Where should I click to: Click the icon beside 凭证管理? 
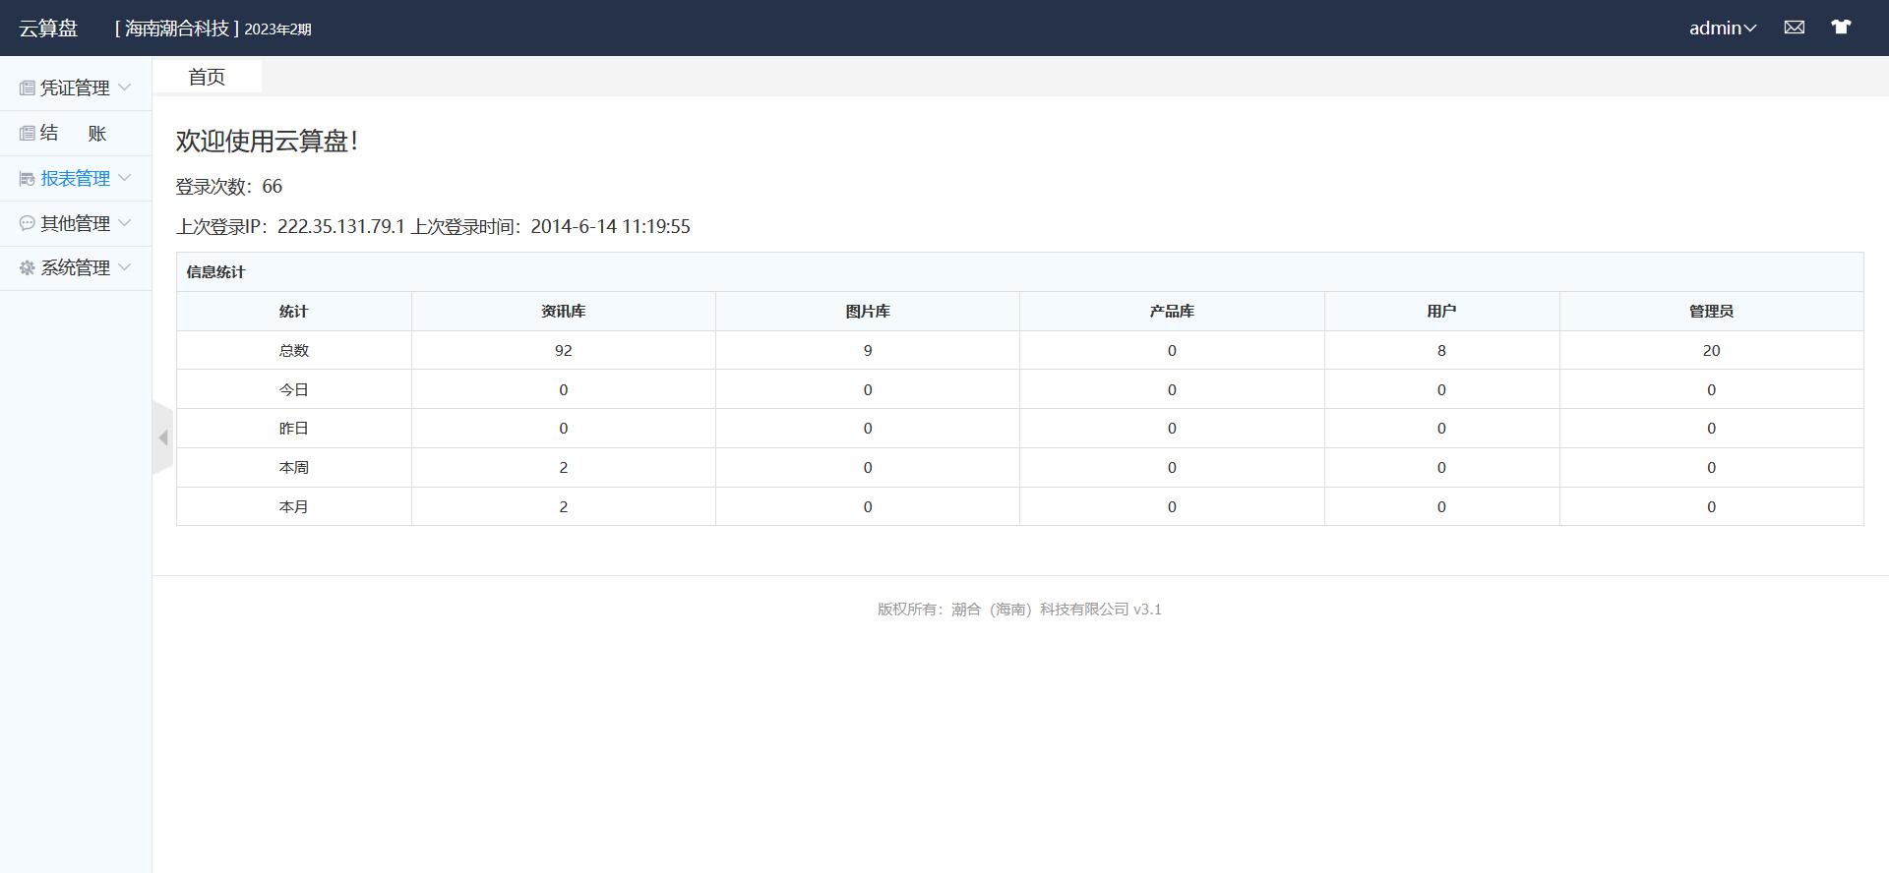tap(27, 88)
